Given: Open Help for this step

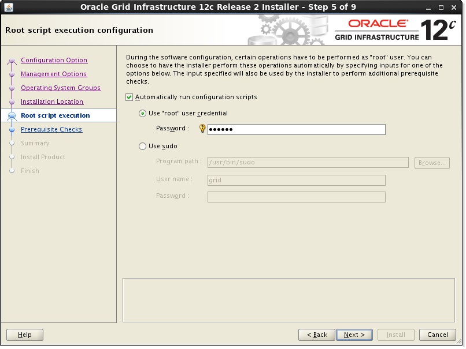Looking at the screenshot, I should pos(25,335).
